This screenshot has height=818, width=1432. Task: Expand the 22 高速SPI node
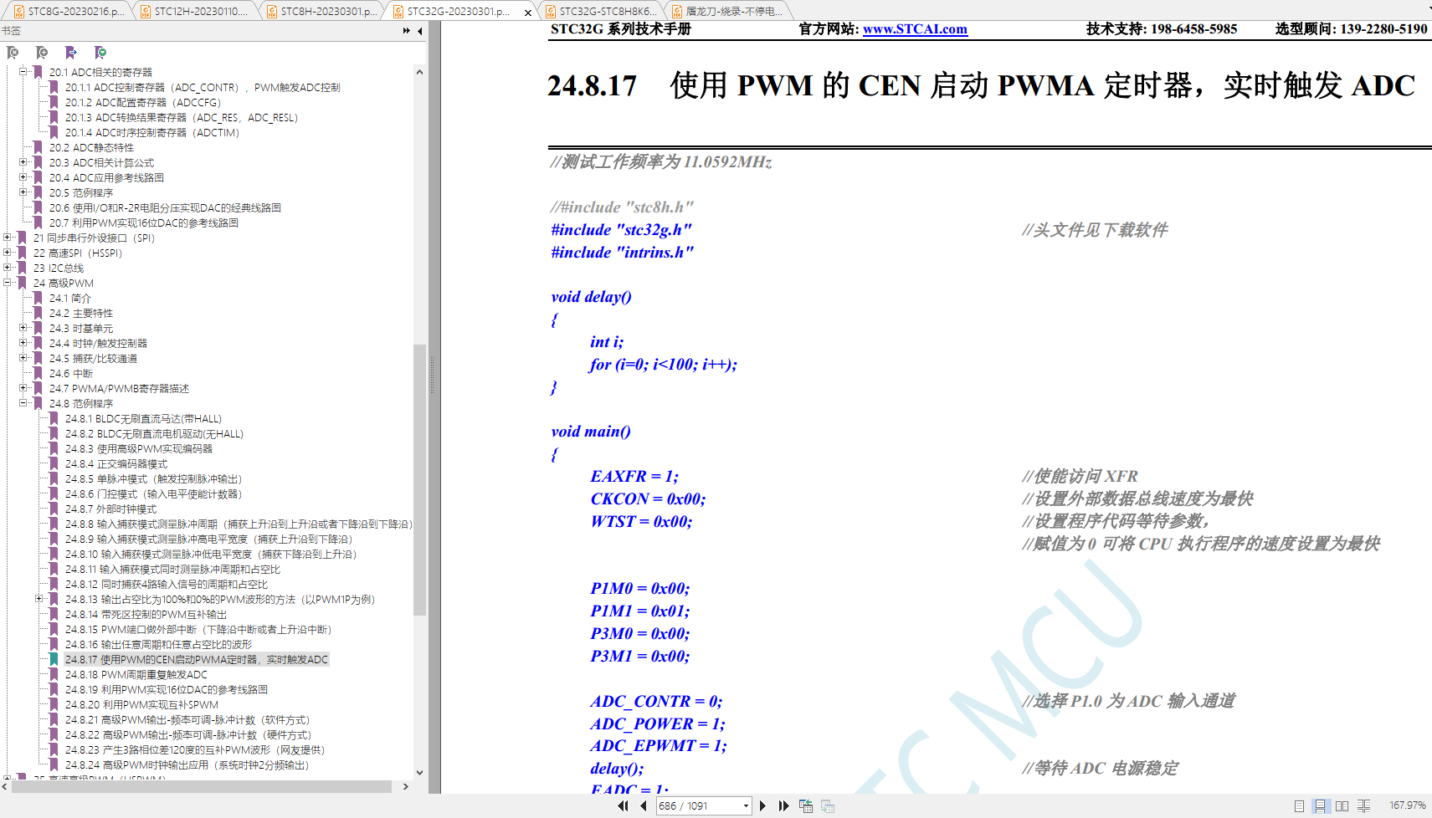pyautogui.click(x=8, y=253)
